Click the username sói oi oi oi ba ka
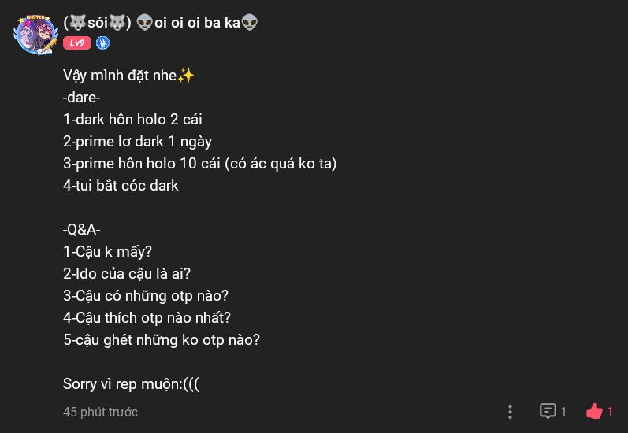Viewport: 628px width, 433px height. coord(161,23)
